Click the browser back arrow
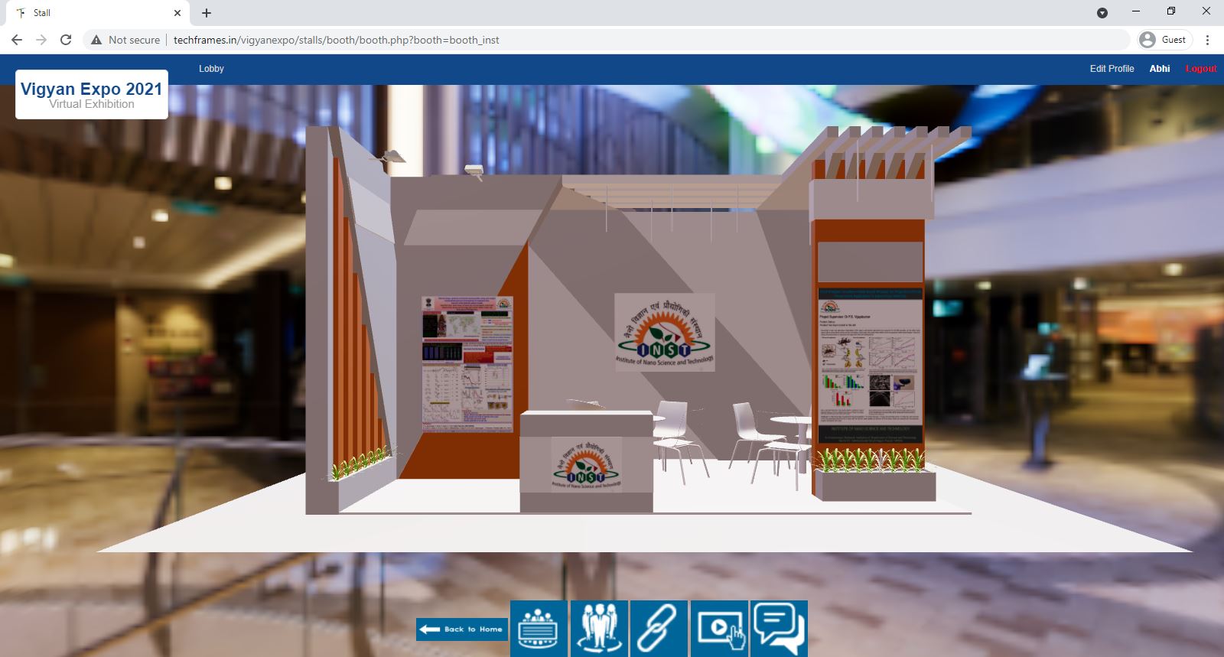The image size is (1224, 657). [x=17, y=40]
